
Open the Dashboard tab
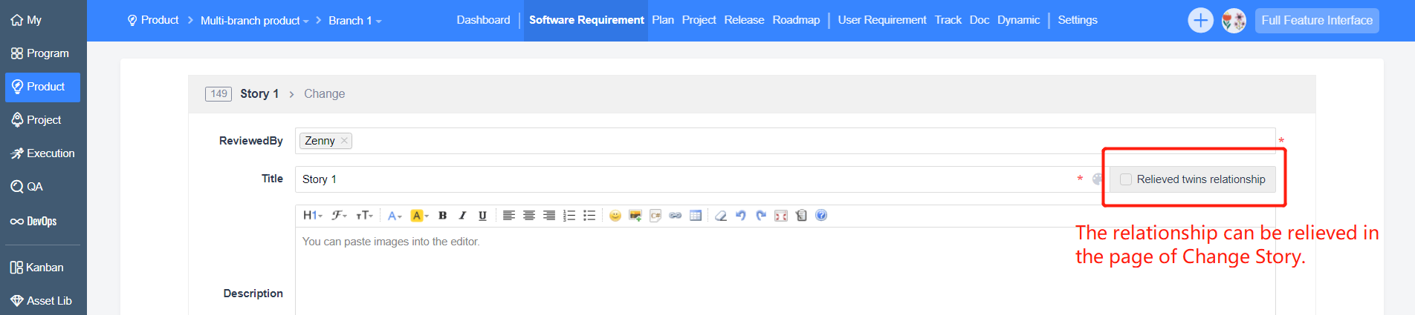(483, 20)
